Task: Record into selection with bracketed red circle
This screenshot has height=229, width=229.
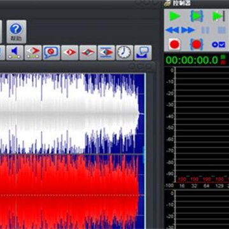Action: (197, 45)
